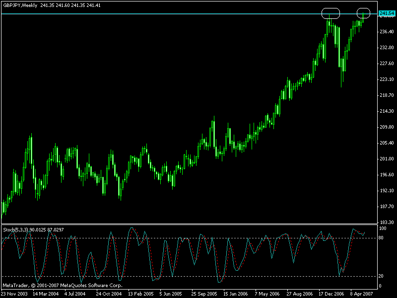This screenshot has height=298, width=397.
Task: Click the Stoch(5,3,3) indicator label
Action: 16,229
